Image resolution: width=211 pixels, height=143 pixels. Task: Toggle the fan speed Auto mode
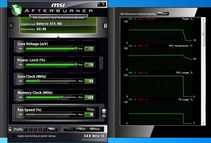pos(91,110)
